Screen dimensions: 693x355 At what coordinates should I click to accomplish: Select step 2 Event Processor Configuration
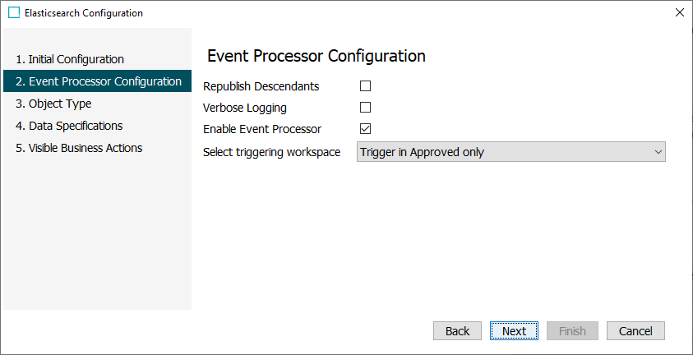(98, 81)
